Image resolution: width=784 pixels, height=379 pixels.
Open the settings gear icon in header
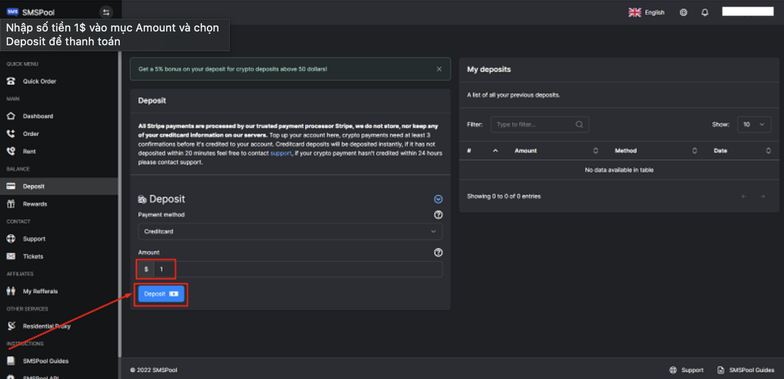point(683,12)
